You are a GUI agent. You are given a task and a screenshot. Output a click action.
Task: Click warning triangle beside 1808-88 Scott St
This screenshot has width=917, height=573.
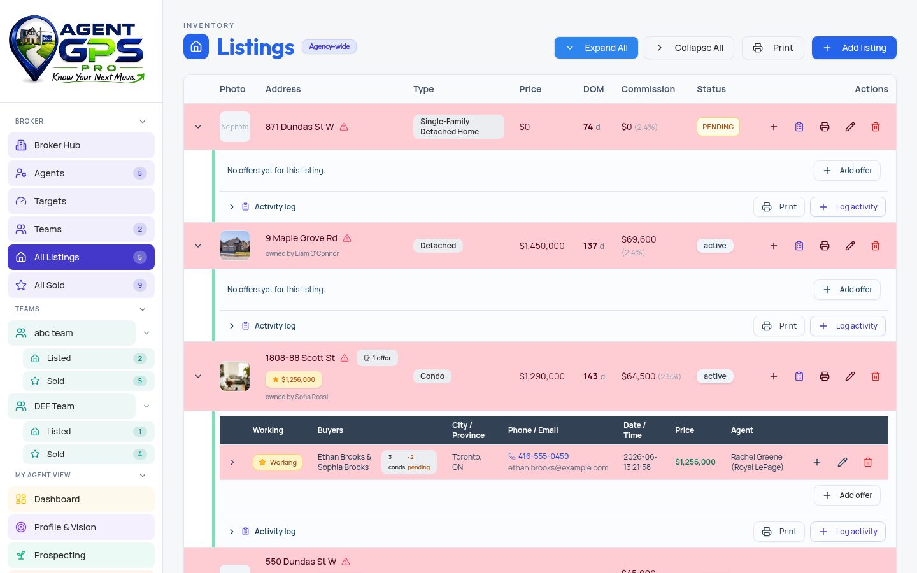coord(345,358)
